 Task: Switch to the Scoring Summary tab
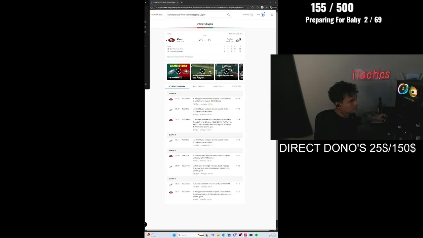coord(177,86)
